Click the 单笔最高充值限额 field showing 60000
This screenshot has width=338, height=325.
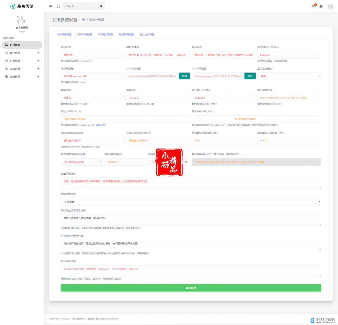(x=289, y=141)
